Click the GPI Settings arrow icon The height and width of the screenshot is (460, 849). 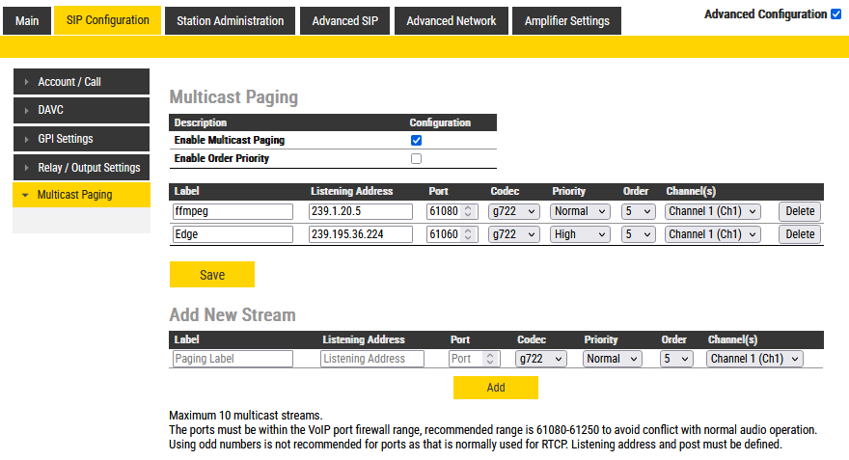tap(26, 139)
